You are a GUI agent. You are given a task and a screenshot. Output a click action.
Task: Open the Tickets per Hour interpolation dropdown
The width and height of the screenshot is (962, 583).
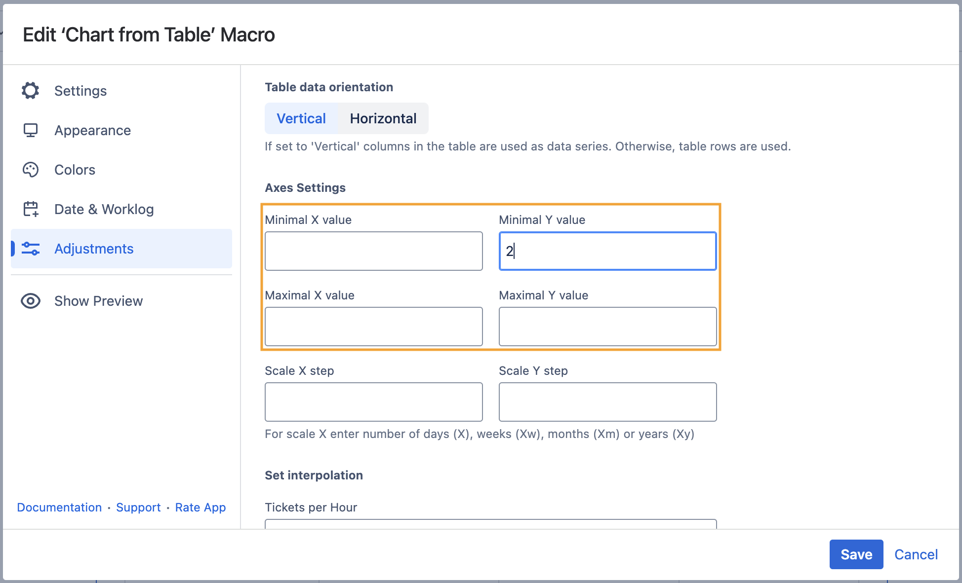490,524
